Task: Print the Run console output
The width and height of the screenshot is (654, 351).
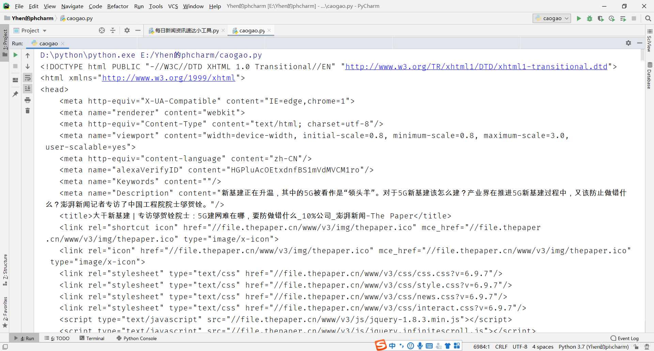Action: pos(28,100)
